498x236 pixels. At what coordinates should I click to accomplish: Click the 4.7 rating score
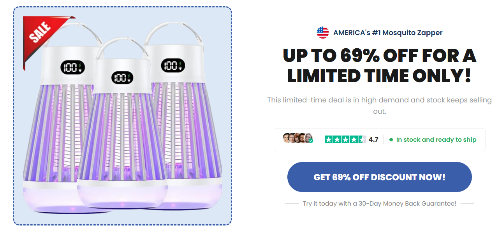[x=373, y=139]
